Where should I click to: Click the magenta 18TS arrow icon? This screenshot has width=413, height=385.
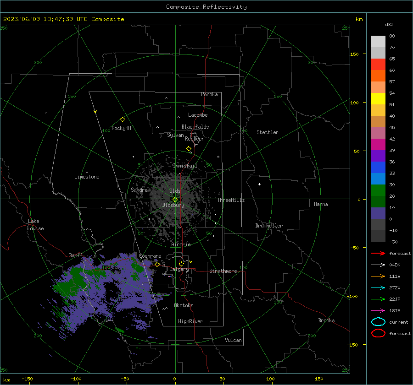(x=378, y=311)
